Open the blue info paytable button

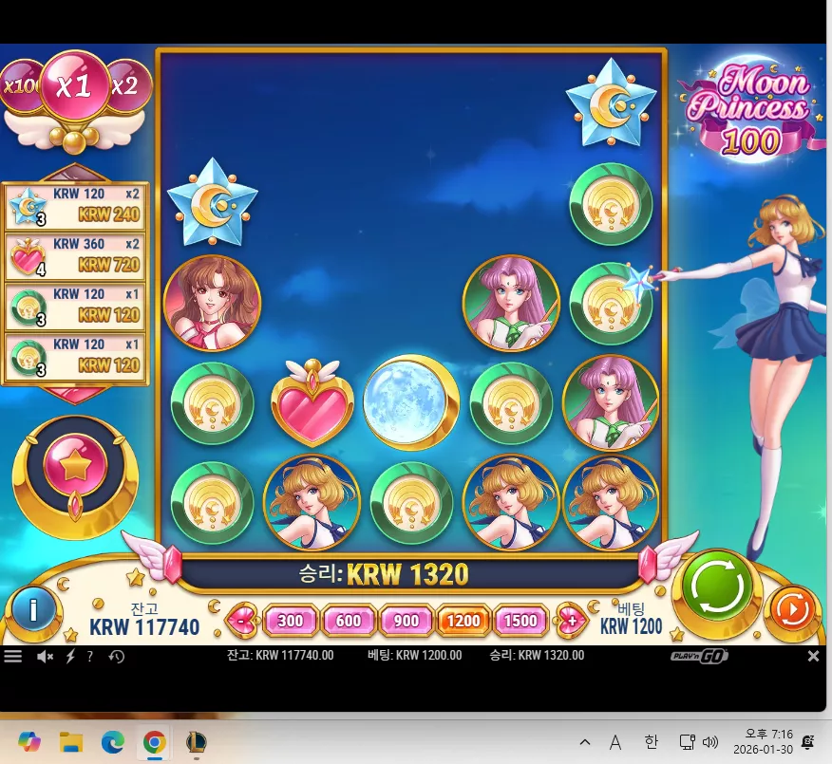click(33, 610)
